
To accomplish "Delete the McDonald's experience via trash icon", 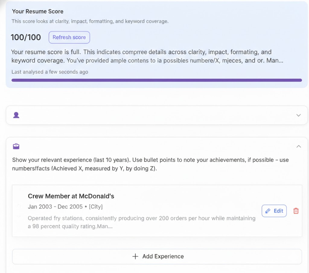I will point(296,211).
